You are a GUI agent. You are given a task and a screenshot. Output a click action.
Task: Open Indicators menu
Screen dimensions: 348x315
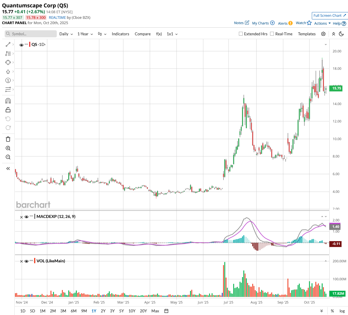coord(121,34)
